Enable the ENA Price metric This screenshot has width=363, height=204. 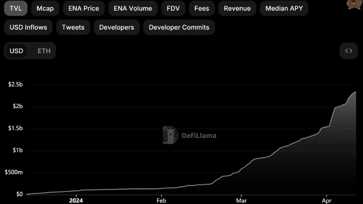84,8
